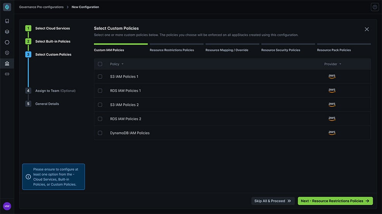Viewport: 382px width, 214px height.
Task: Open the stacked layers sidebar icon
Action: point(7,32)
